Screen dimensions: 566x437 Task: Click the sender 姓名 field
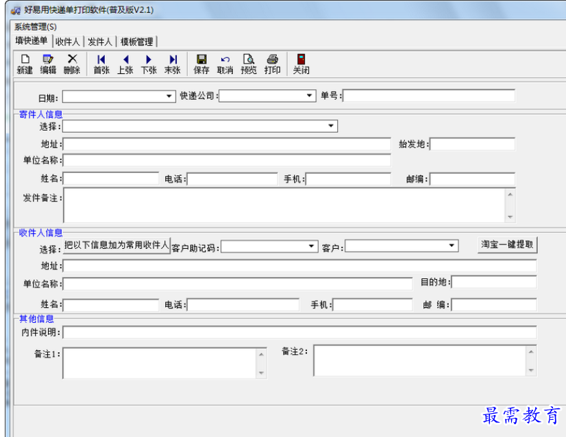pos(111,178)
